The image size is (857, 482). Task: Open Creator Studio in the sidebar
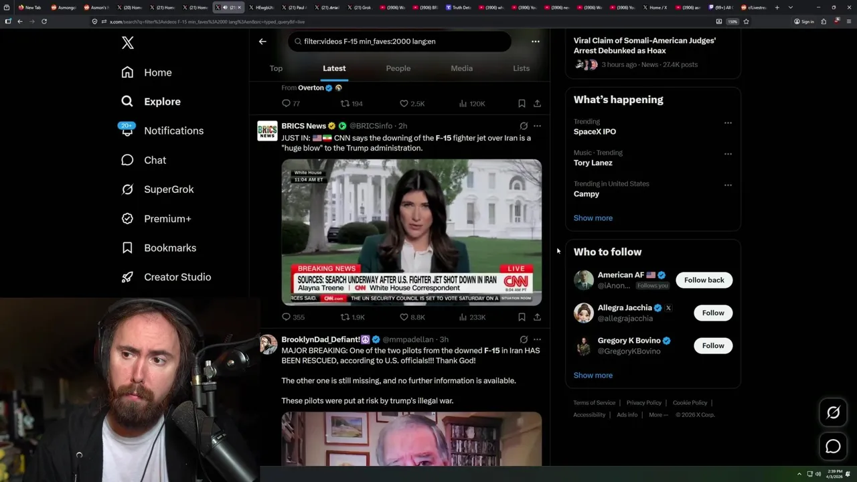(166, 277)
